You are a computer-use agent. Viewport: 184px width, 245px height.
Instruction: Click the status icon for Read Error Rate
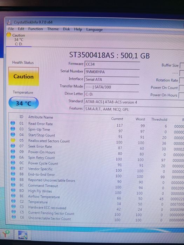click(13, 123)
